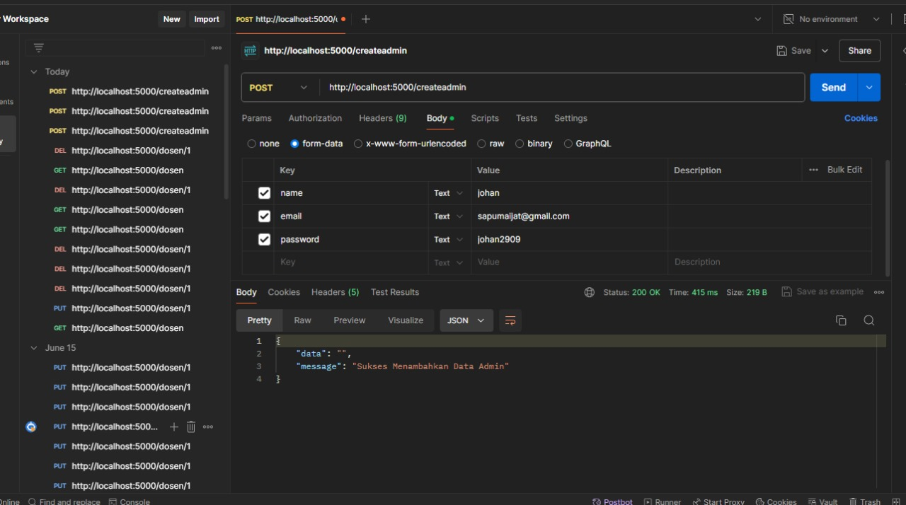
Task: Open the response pane ellipsis menu
Action: click(x=879, y=292)
